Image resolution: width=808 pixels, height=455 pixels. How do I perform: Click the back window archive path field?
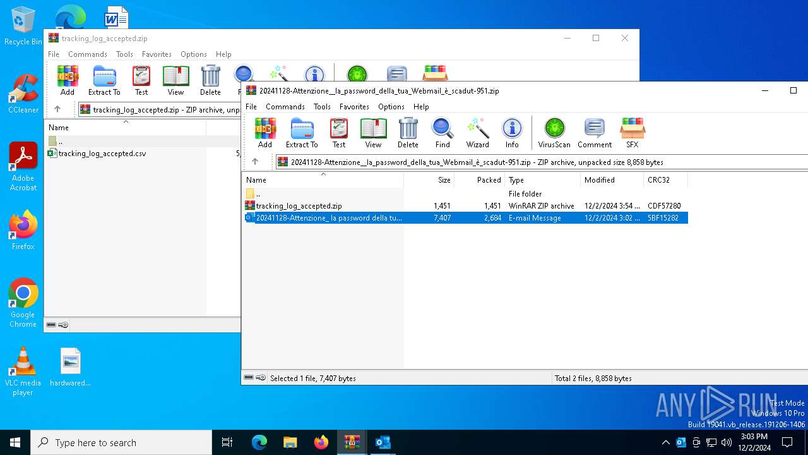(x=160, y=109)
